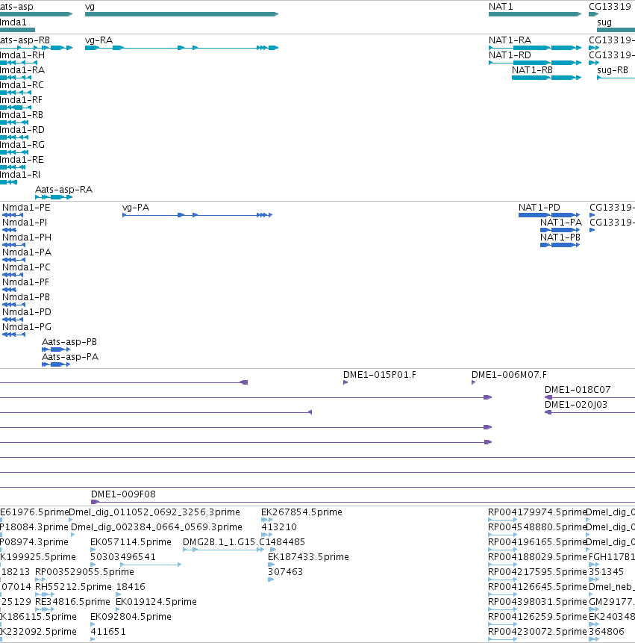The image size is (635, 643).
Task: Open the EK057114.5prime EST label
Action: coord(131,542)
